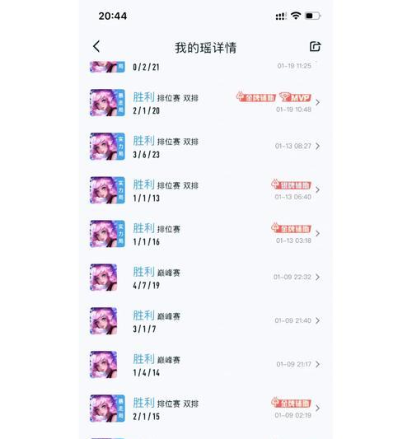Open details chevron for 01-09 21:17 match
412x439 pixels.
pos(317,364)
